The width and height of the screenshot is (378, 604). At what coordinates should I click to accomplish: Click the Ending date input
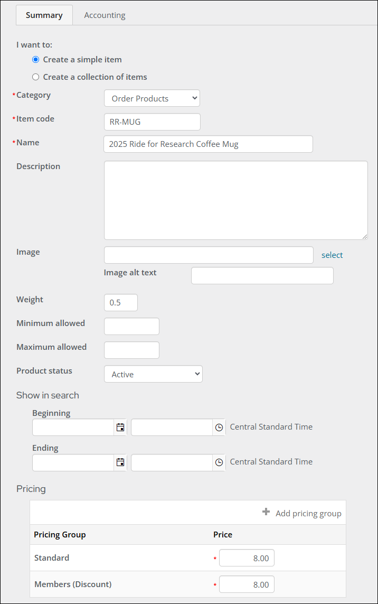pyautogui.click(x=73, y=462)
